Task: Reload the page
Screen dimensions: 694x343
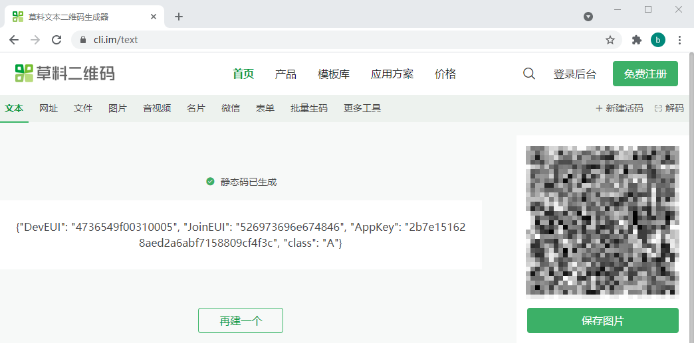Action: point(57,40)
